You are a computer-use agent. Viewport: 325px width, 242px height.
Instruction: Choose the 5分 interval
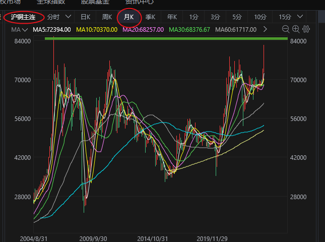[237, 17]
